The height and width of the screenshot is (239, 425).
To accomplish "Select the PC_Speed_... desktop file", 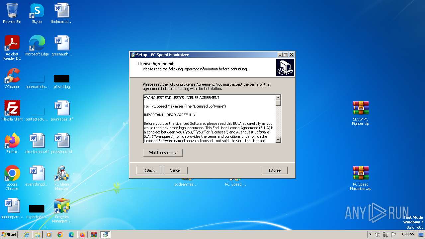I will point(236,182).
